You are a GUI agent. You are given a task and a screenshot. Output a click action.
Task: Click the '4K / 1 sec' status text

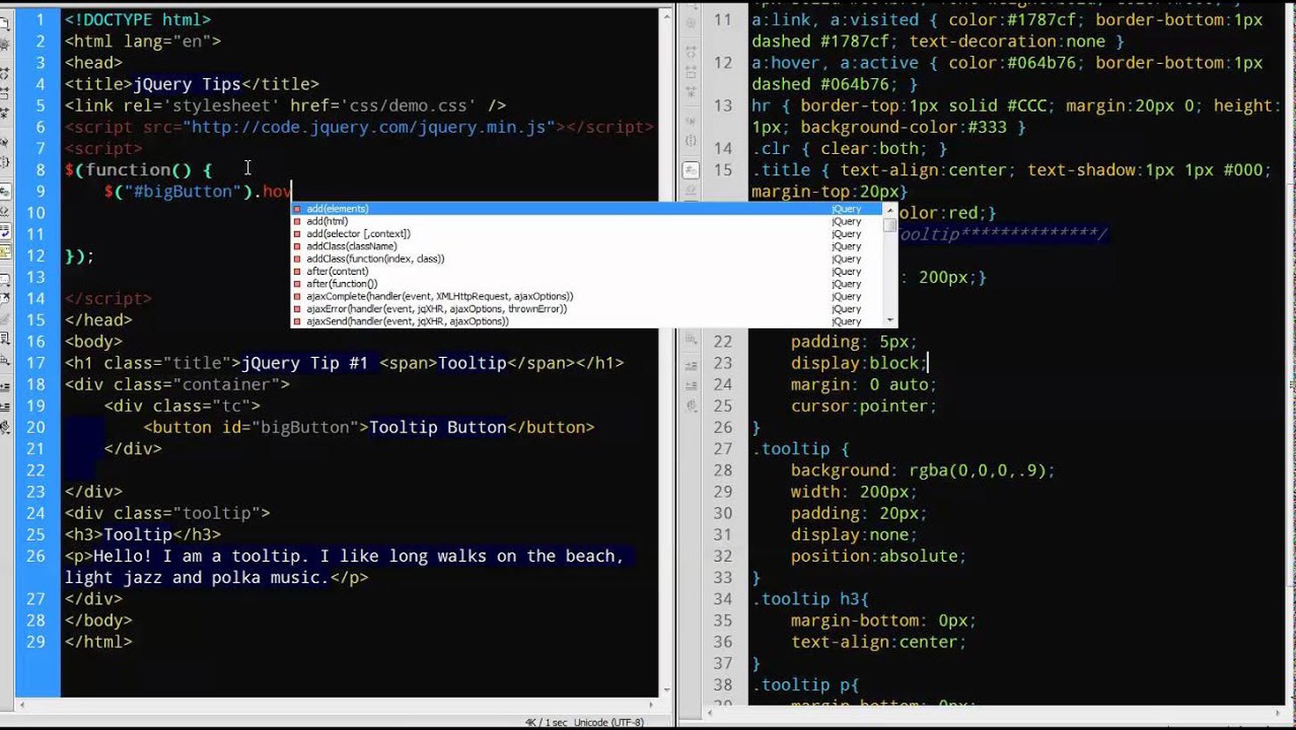[x=546, y=723]
